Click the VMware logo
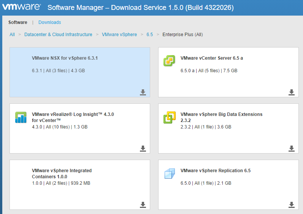Viewport: 303px width, 214px height. [21, 6]
